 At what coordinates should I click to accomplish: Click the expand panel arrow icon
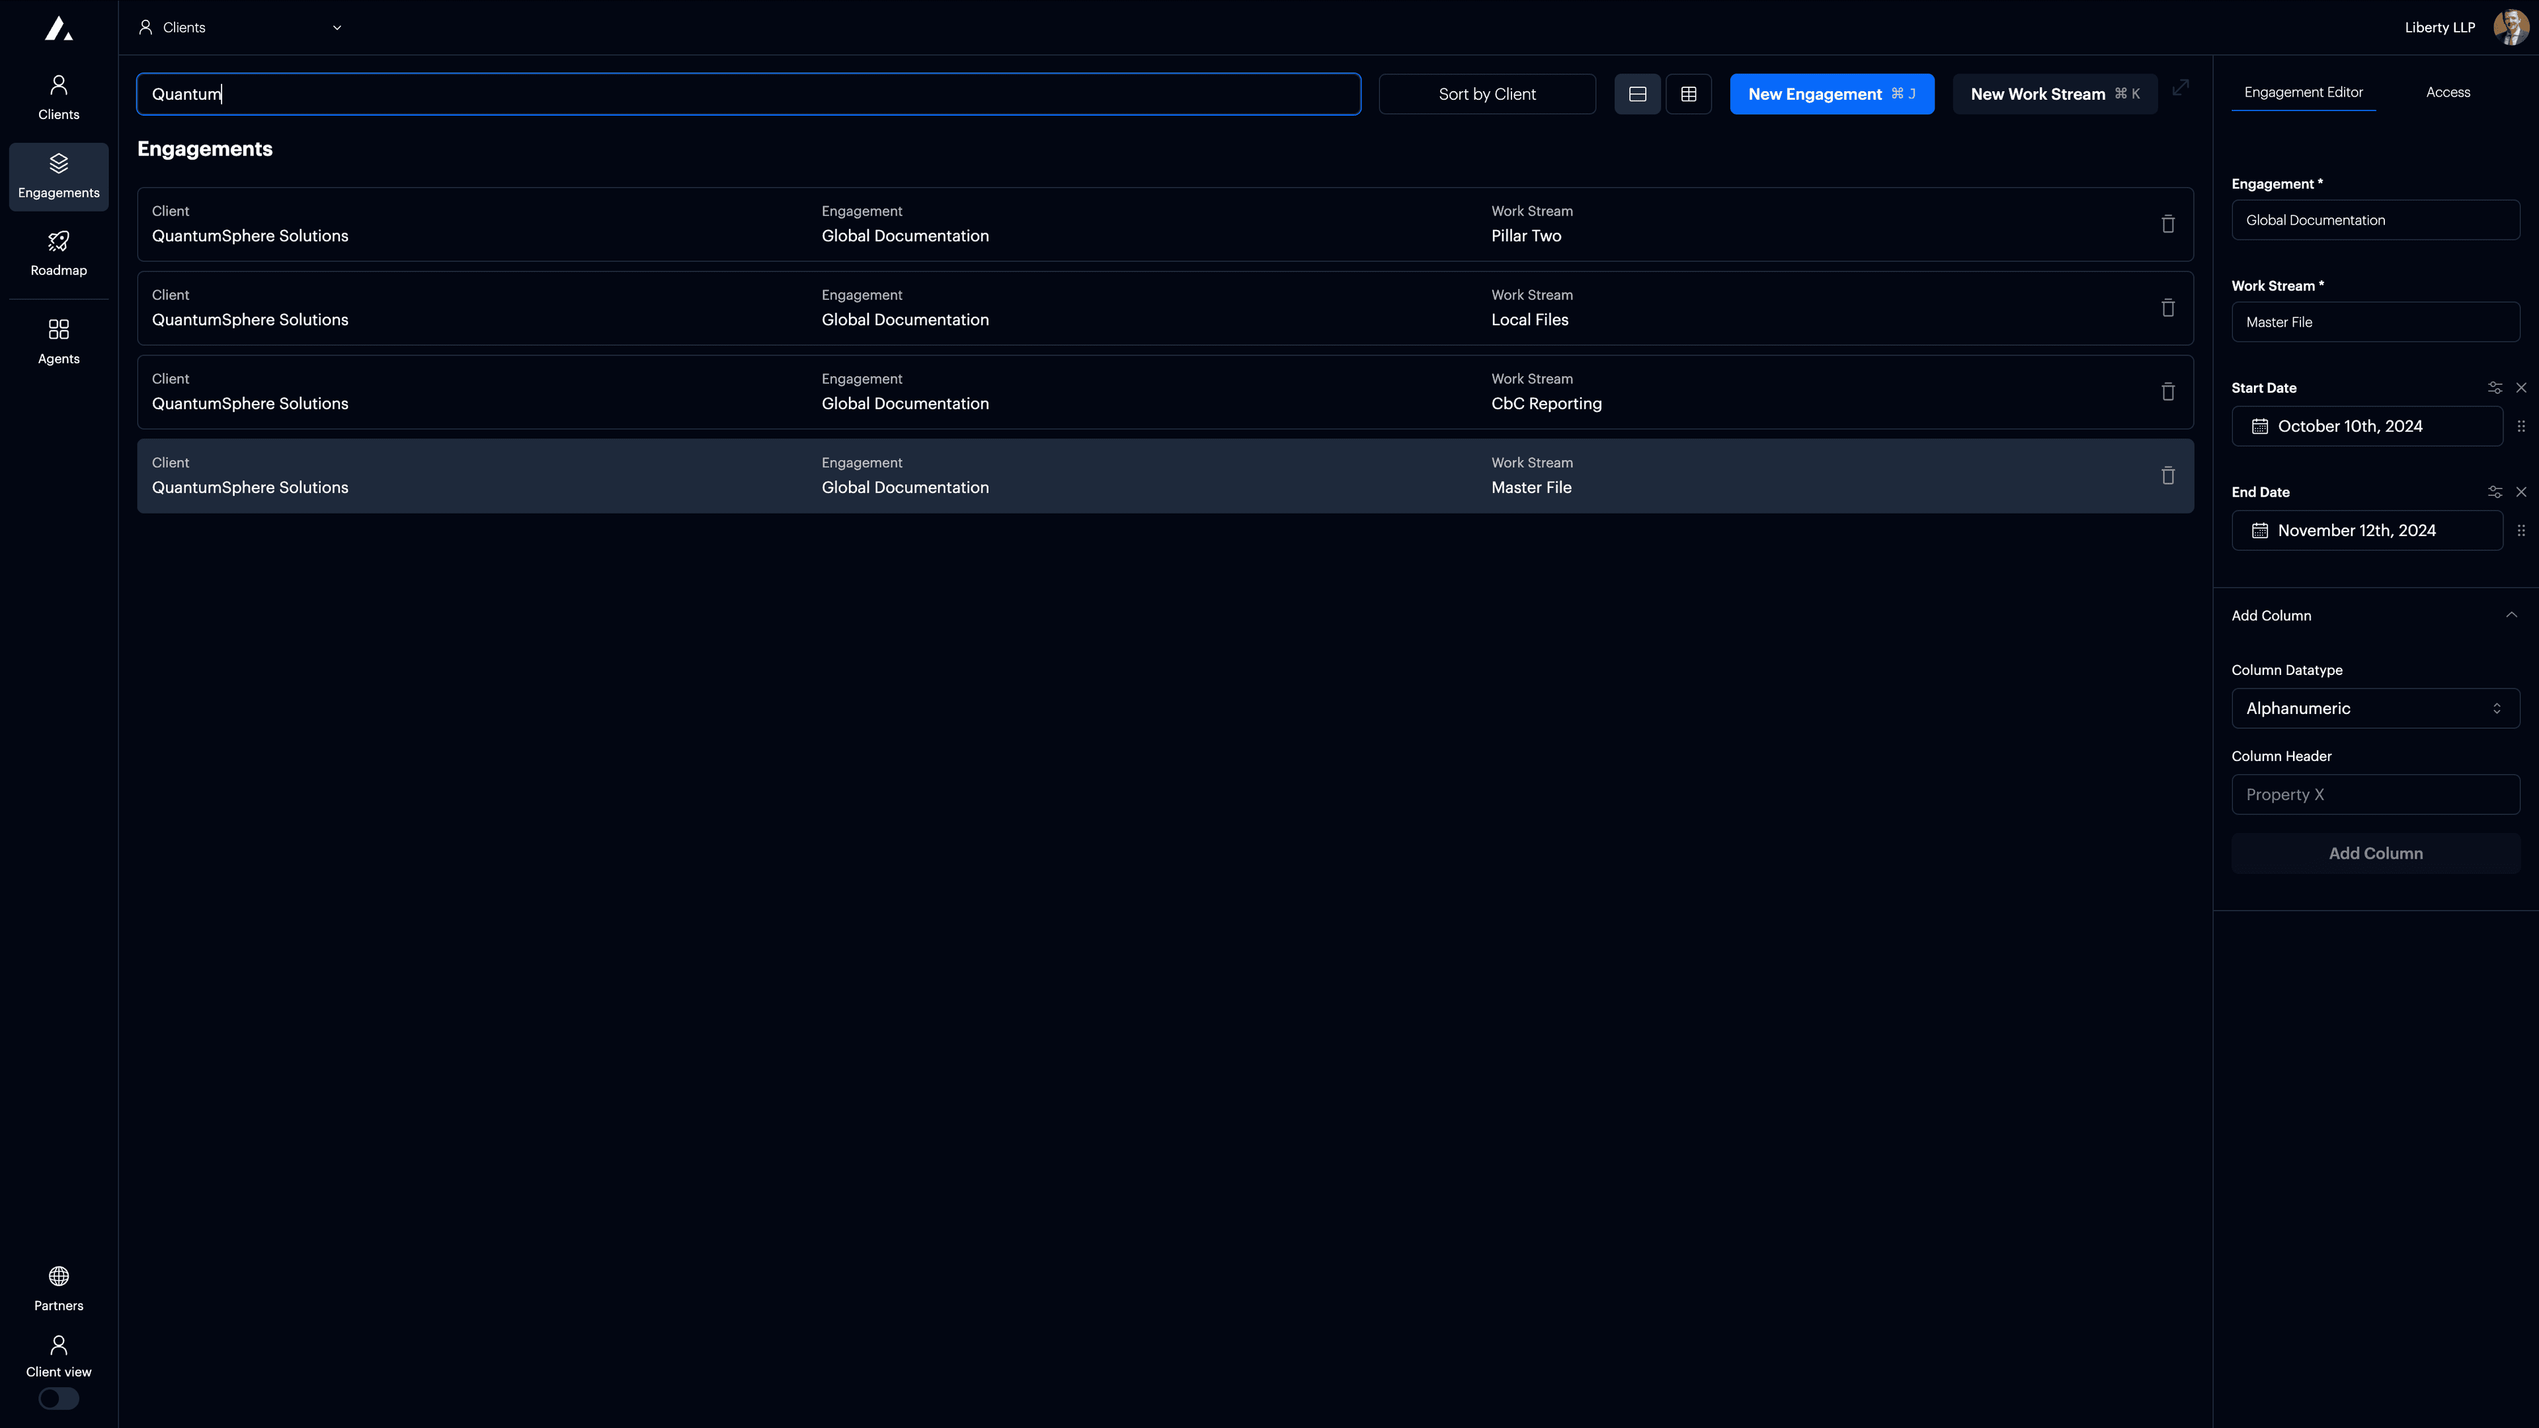2180,88
